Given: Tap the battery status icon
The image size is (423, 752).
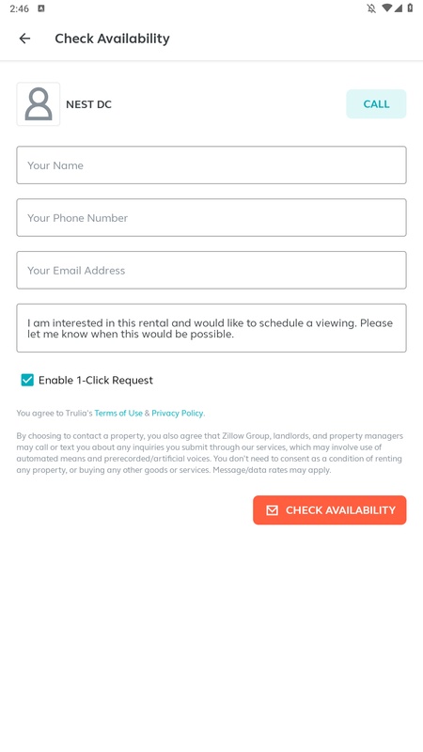Looking at the screenshot, I should click(x=410, y=8).
